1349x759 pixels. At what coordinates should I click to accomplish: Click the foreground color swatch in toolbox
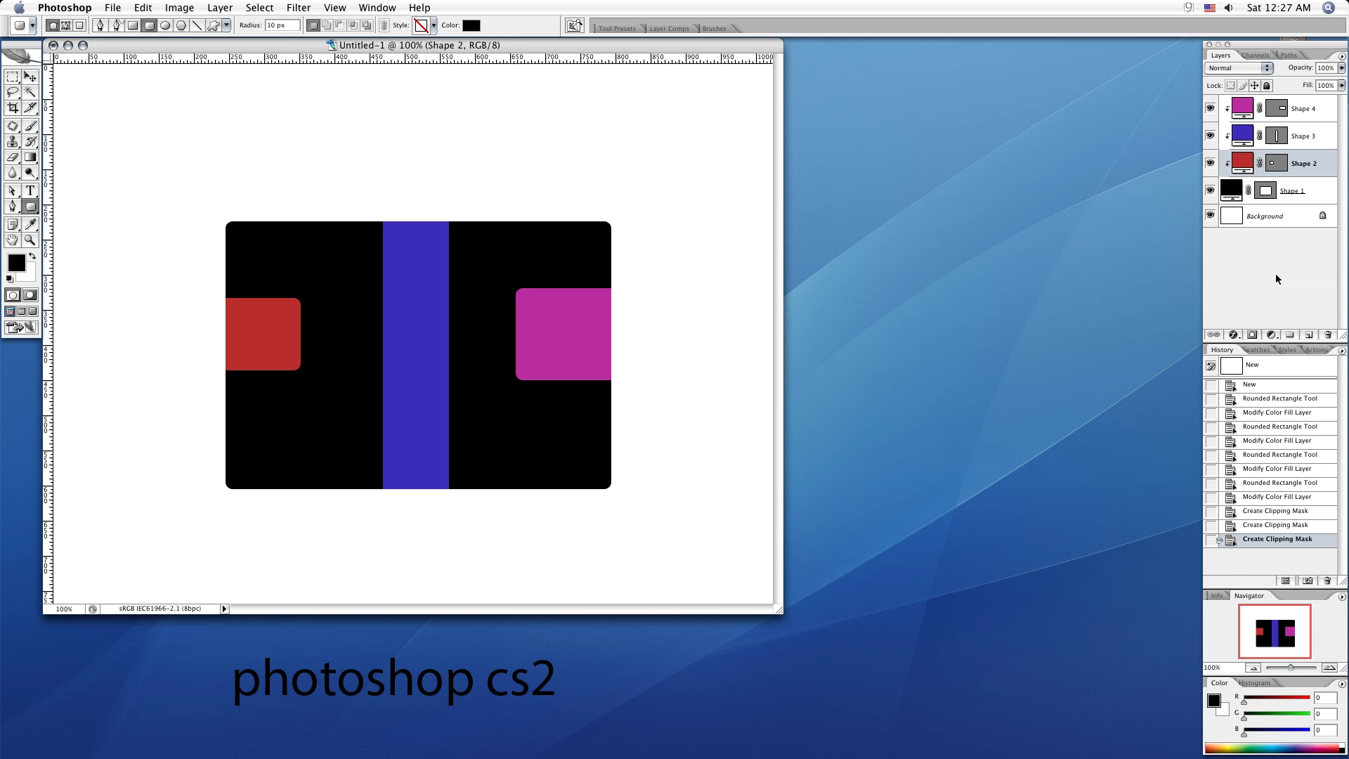tap(16, 263)
